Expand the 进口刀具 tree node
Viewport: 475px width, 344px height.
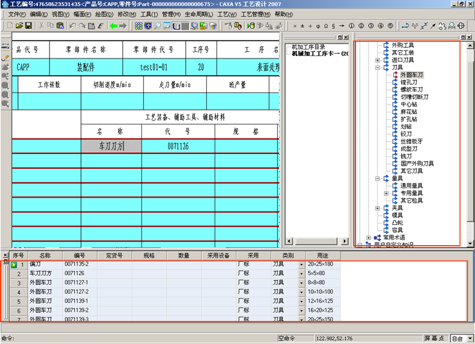pos(378,60)
